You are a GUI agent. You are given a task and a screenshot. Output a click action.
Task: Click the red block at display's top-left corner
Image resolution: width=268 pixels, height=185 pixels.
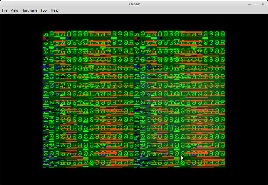click(45, 38)
